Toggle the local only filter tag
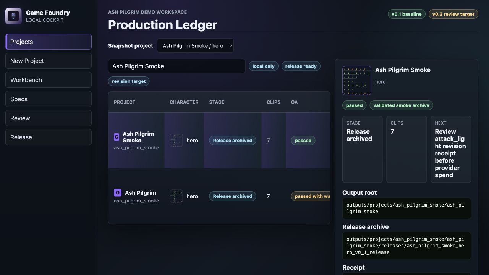Viewport: 489px width, 275px height. (264, 66)
